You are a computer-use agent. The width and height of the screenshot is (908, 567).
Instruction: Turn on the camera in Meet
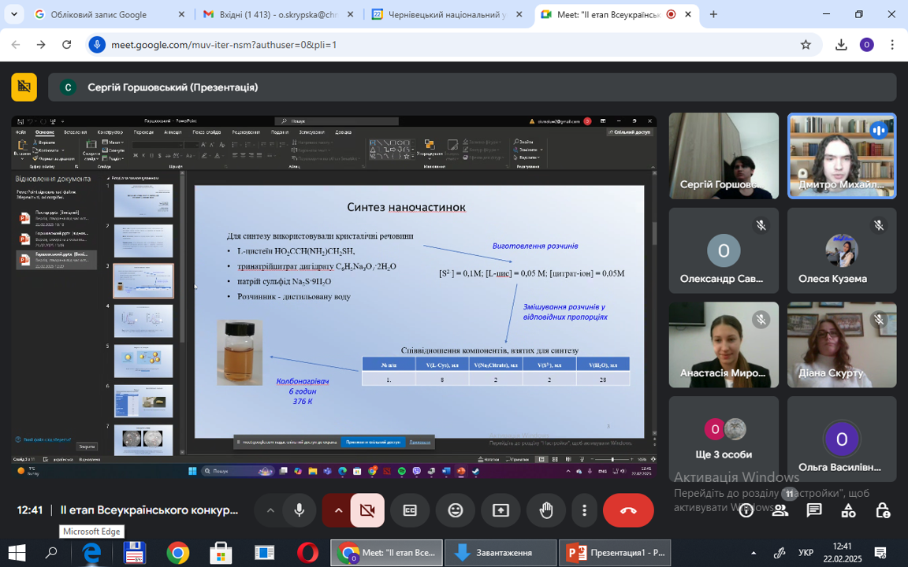(x=367, y=510)
